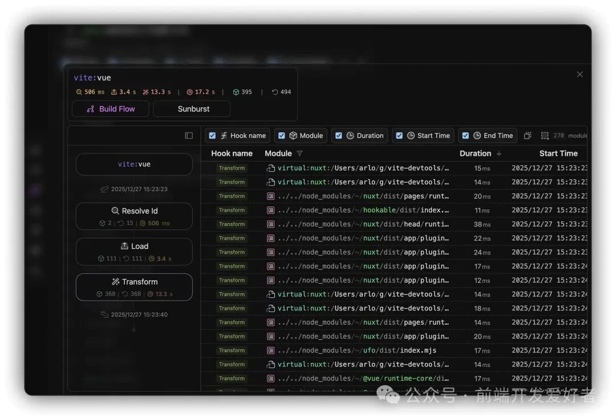
Task: Uncheck the Hook name column checkbox
Action: [213, 135]
